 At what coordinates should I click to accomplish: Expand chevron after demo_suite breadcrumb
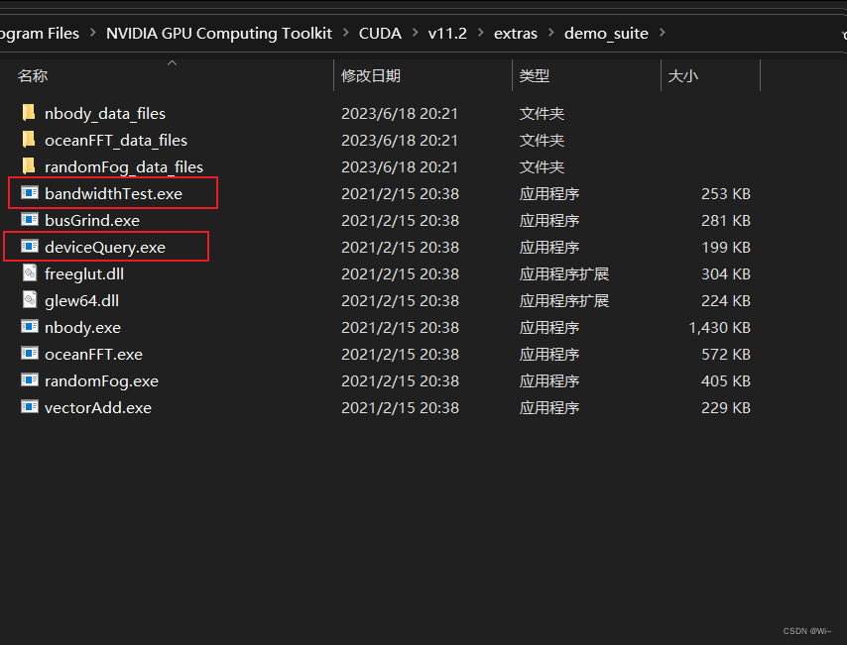point(663,33)
